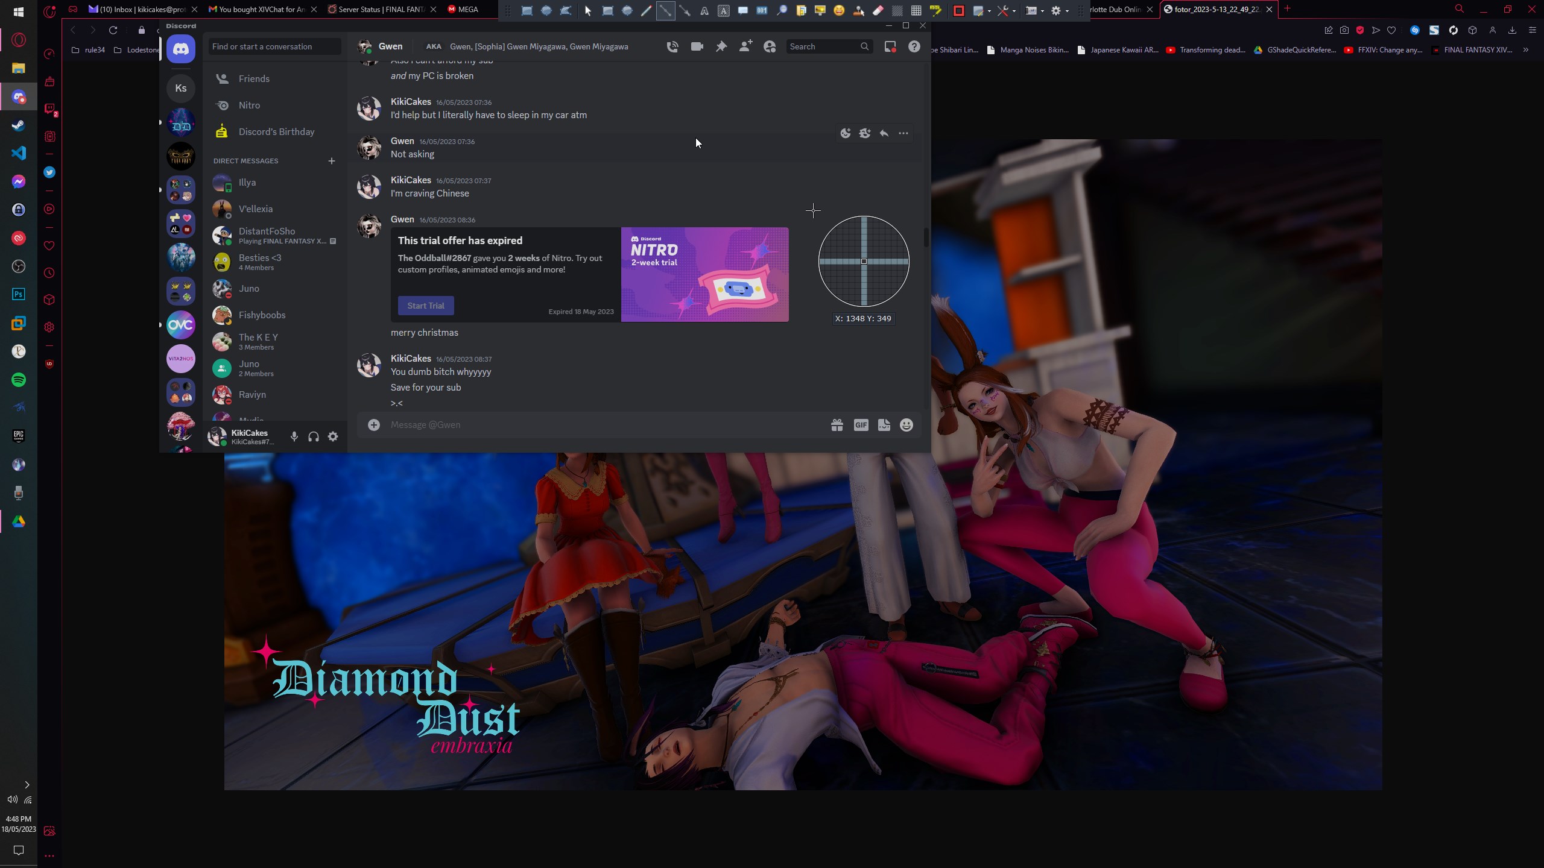Add friends to DM icon
The image size is (1544, 868).
(745, 46)
